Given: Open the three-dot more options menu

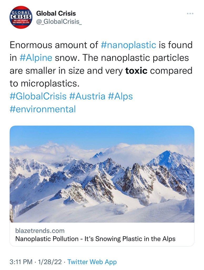Looking at the screenshot, I should 190,13.
